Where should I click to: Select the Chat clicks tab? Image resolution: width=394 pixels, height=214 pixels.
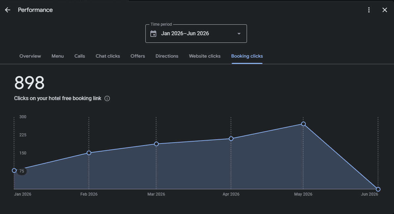click(108, 56)
